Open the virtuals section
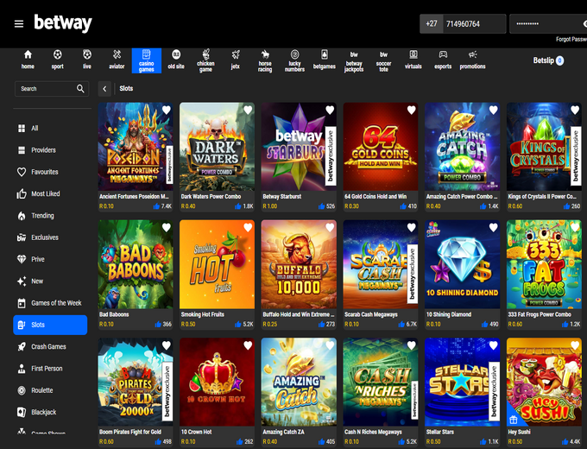 click(413, 60)
